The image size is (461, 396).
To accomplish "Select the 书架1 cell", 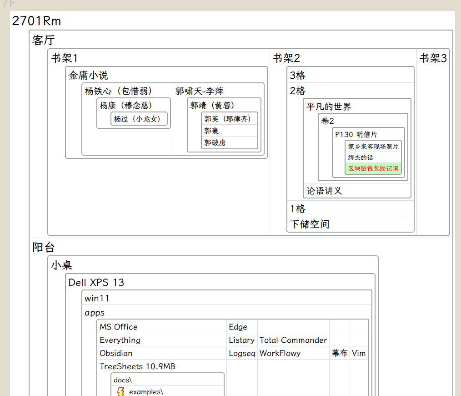I will pos(65,58).
